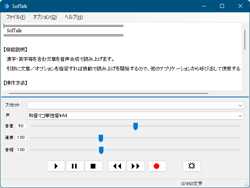Image resolution: width=250 pixels, height=188 pixels.
Task: Click the 音量 value field showing 50
Action: [21, 126]
